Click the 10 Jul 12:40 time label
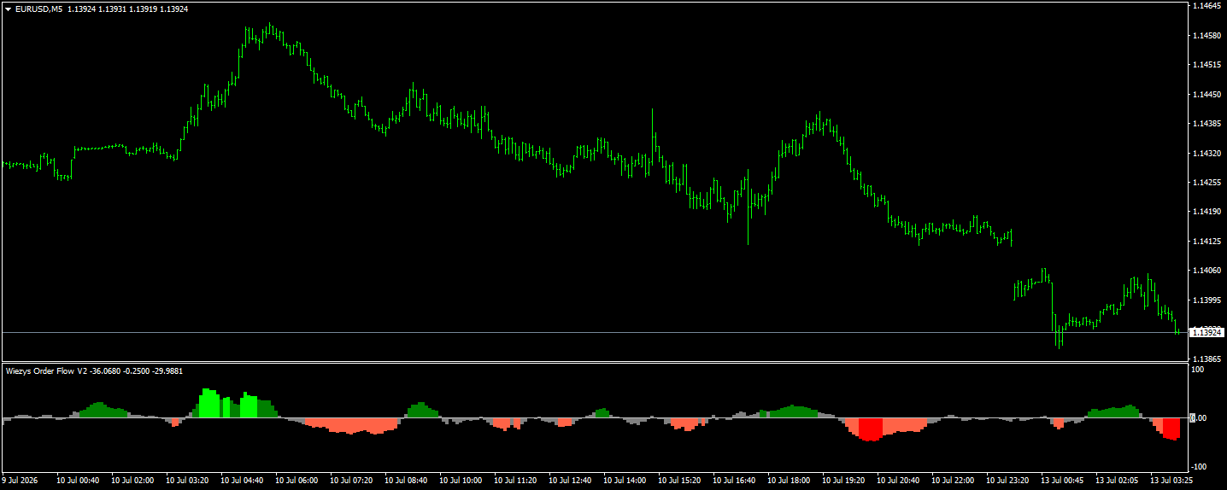The image size is (1227, 490). (x=570, y=481)
